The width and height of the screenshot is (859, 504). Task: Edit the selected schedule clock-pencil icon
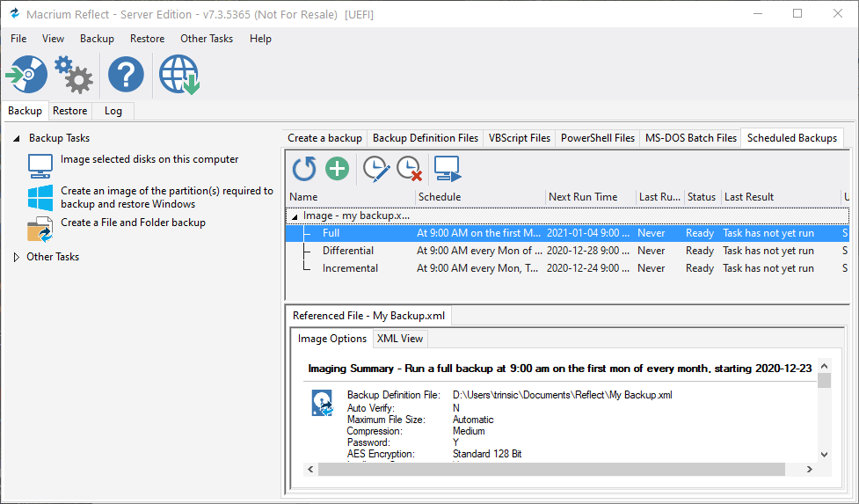(377, 168)
